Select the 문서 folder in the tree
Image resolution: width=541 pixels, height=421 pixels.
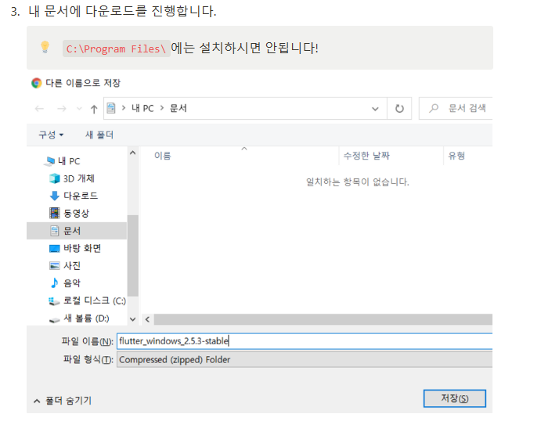point(77,231)
